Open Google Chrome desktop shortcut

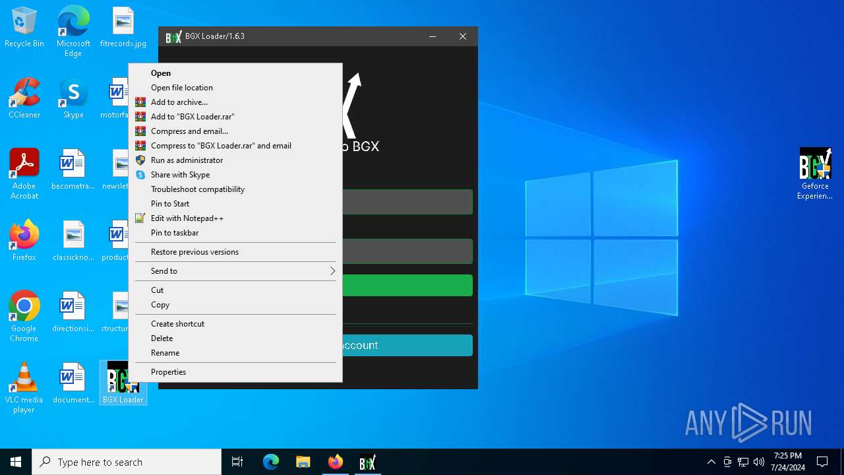click(x=24, y=317)
